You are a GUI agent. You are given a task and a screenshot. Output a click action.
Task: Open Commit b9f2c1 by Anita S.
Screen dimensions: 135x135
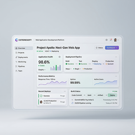pos(84,100)
